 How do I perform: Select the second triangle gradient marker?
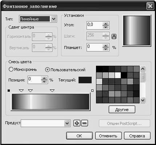(x=30, y=91)
